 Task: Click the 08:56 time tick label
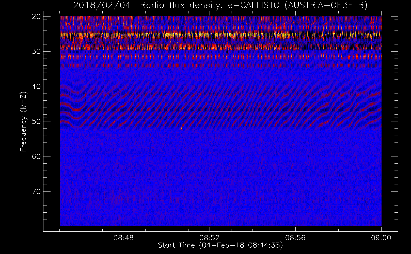295,238
